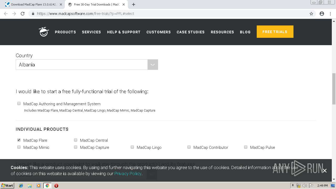This screenshot has width=336, height=189.
Task: Open Windows Start menu
Action: click(7, 186)
